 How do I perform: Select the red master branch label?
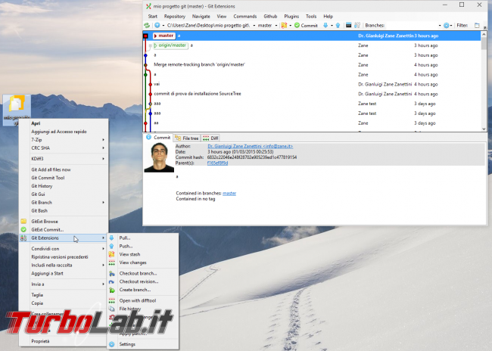pos(163,36)
